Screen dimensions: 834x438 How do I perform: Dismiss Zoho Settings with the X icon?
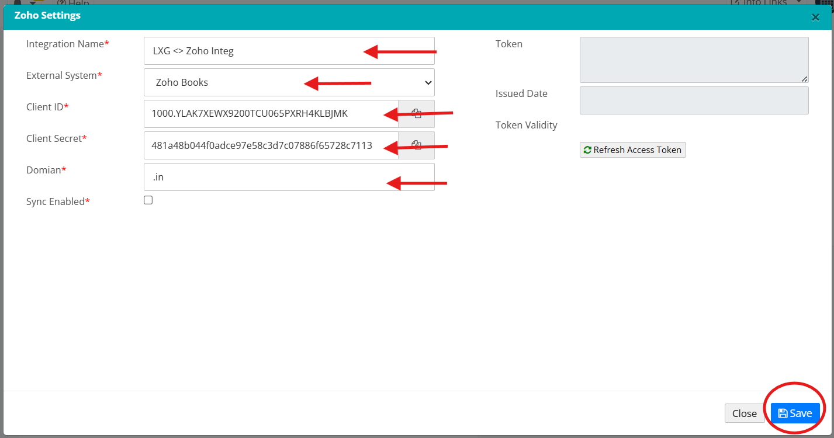[815, 18]
